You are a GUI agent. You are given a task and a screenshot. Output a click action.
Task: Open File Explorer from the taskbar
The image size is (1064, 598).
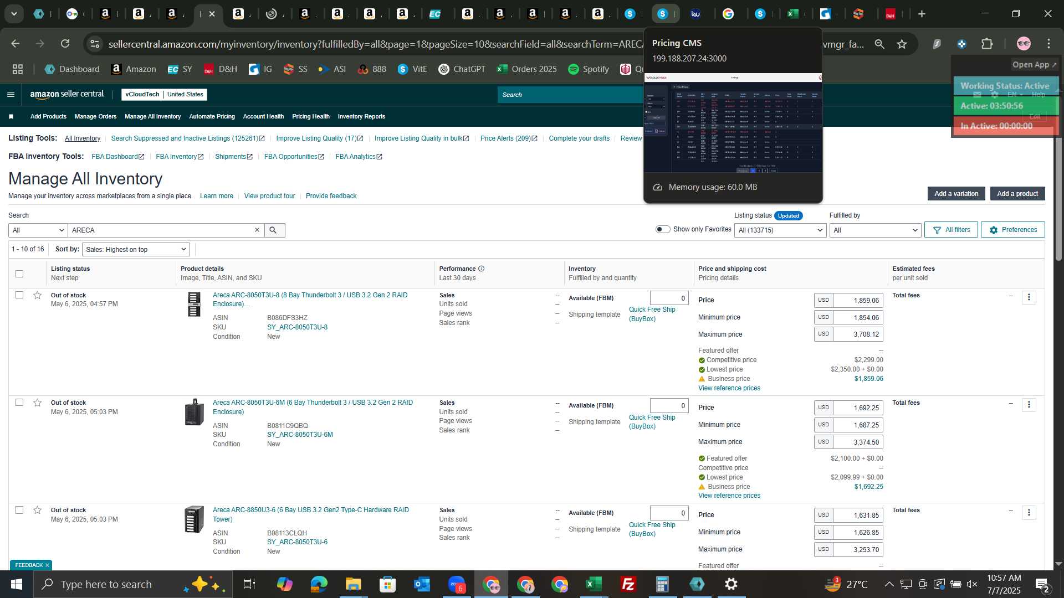click(x=353, y=584)
